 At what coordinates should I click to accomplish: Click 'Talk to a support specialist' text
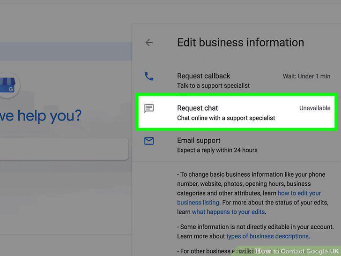213,85
